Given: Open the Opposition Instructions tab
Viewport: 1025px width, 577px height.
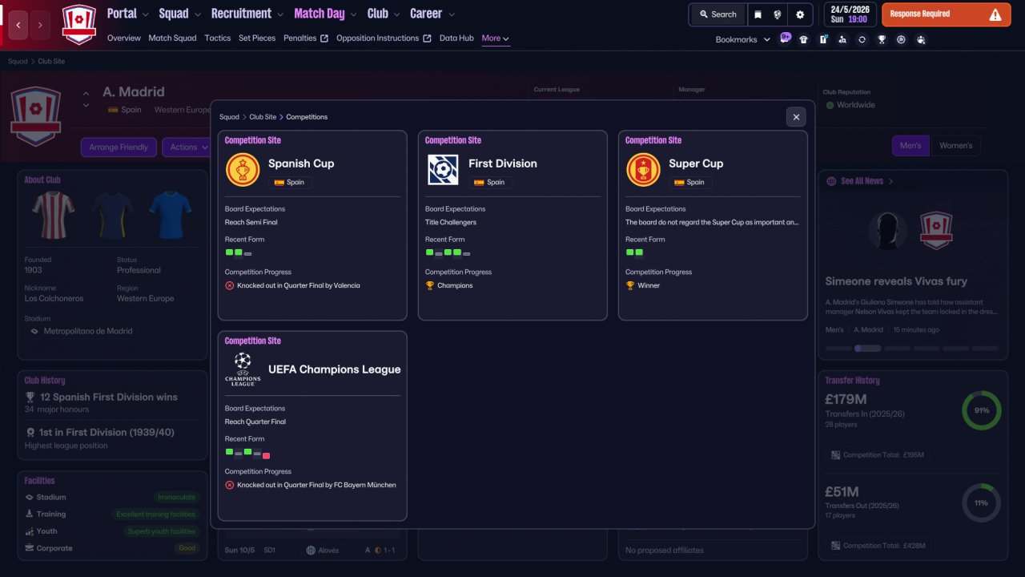Looking at the screenshot, I should point(384,38).
